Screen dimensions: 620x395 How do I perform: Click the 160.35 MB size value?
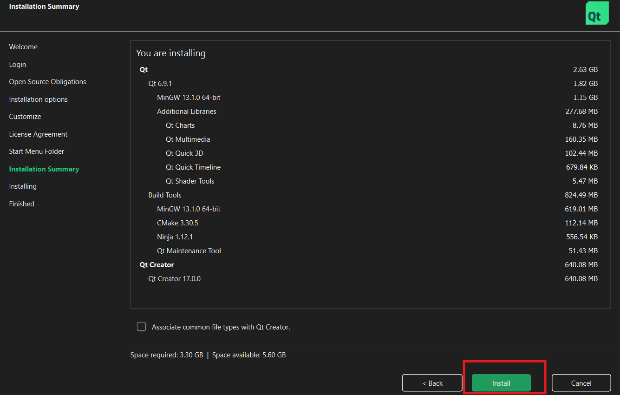(x=581, y=139)
